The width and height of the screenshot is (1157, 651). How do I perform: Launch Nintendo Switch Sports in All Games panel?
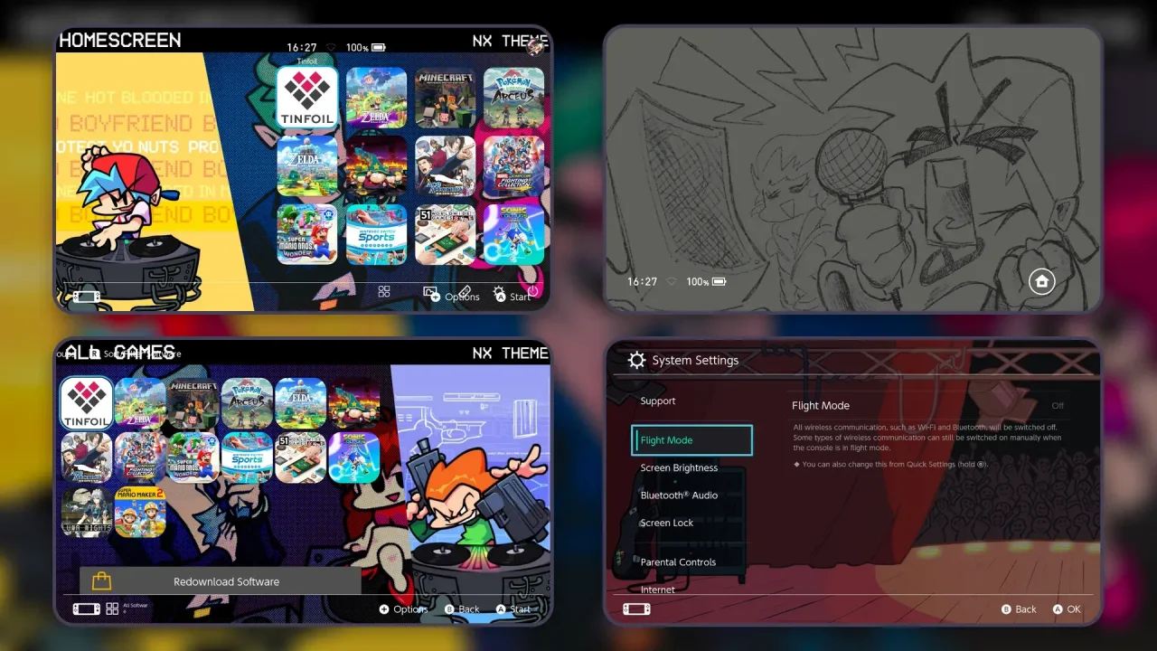point(247,458)
